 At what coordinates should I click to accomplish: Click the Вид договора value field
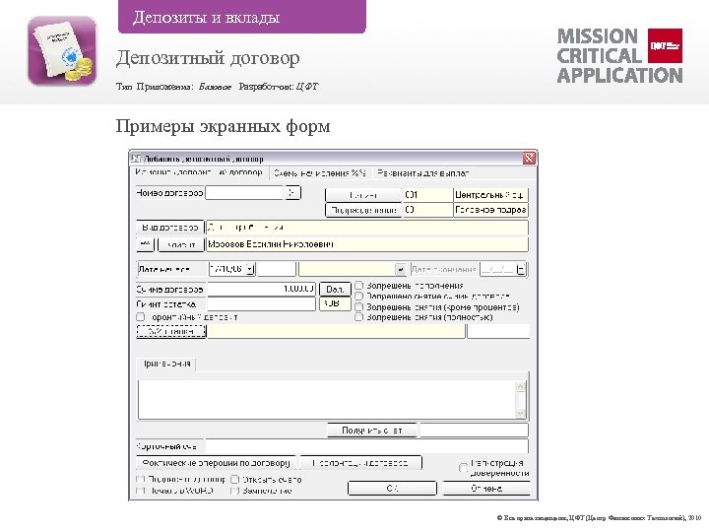(x=366, y=228)
